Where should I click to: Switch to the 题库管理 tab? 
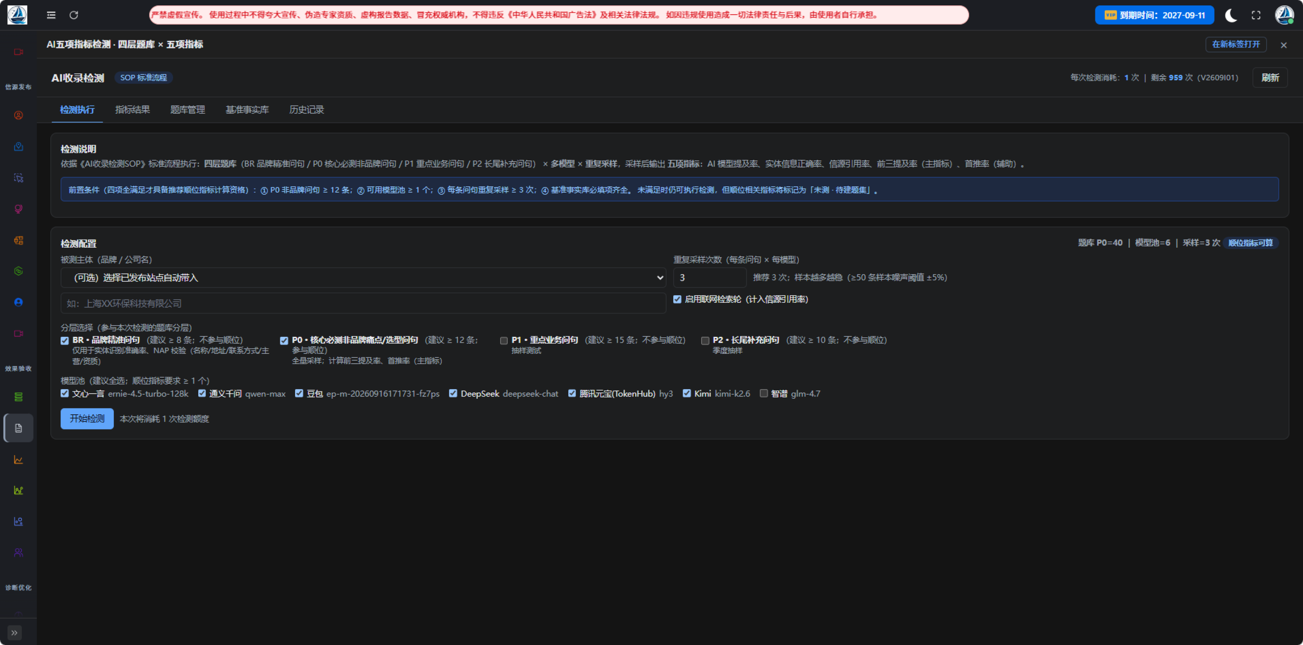pos(187,110)
